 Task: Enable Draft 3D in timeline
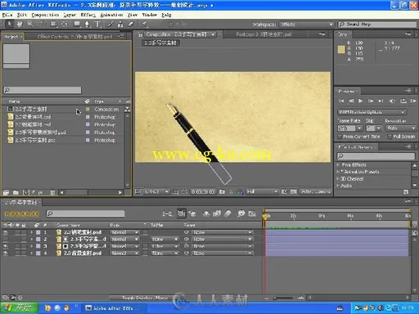coord(192,213)
